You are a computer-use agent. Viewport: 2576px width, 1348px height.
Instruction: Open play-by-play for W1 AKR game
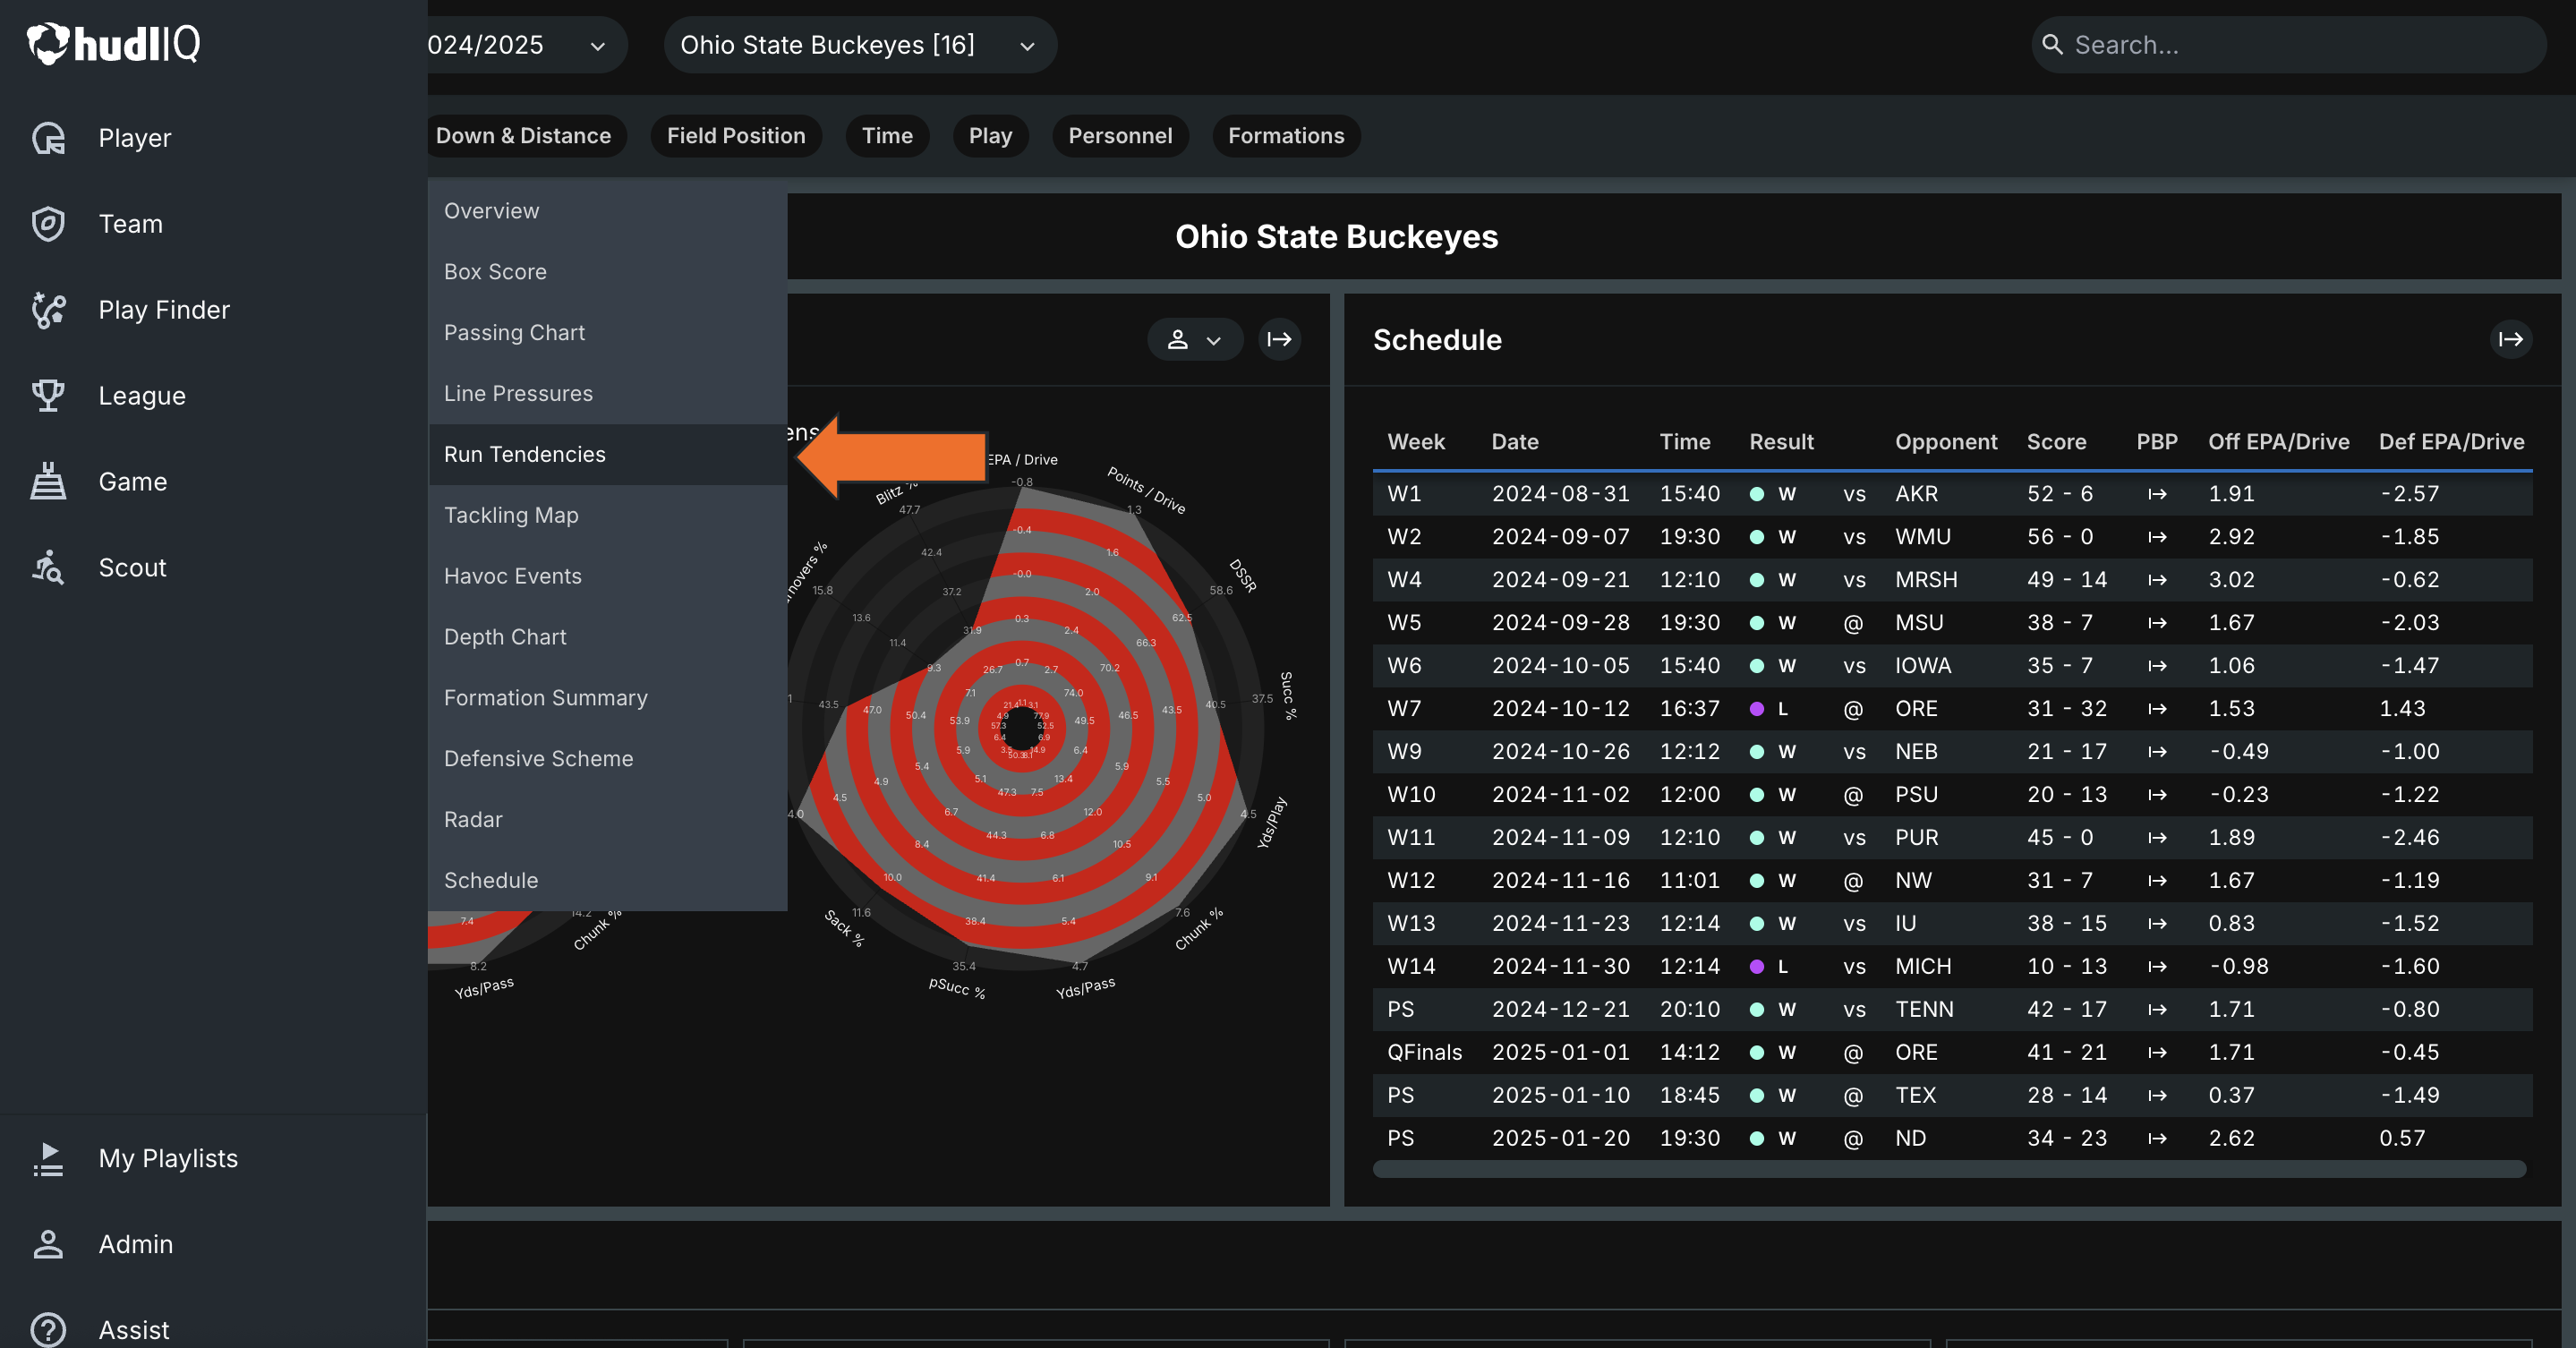[2157, 494]
